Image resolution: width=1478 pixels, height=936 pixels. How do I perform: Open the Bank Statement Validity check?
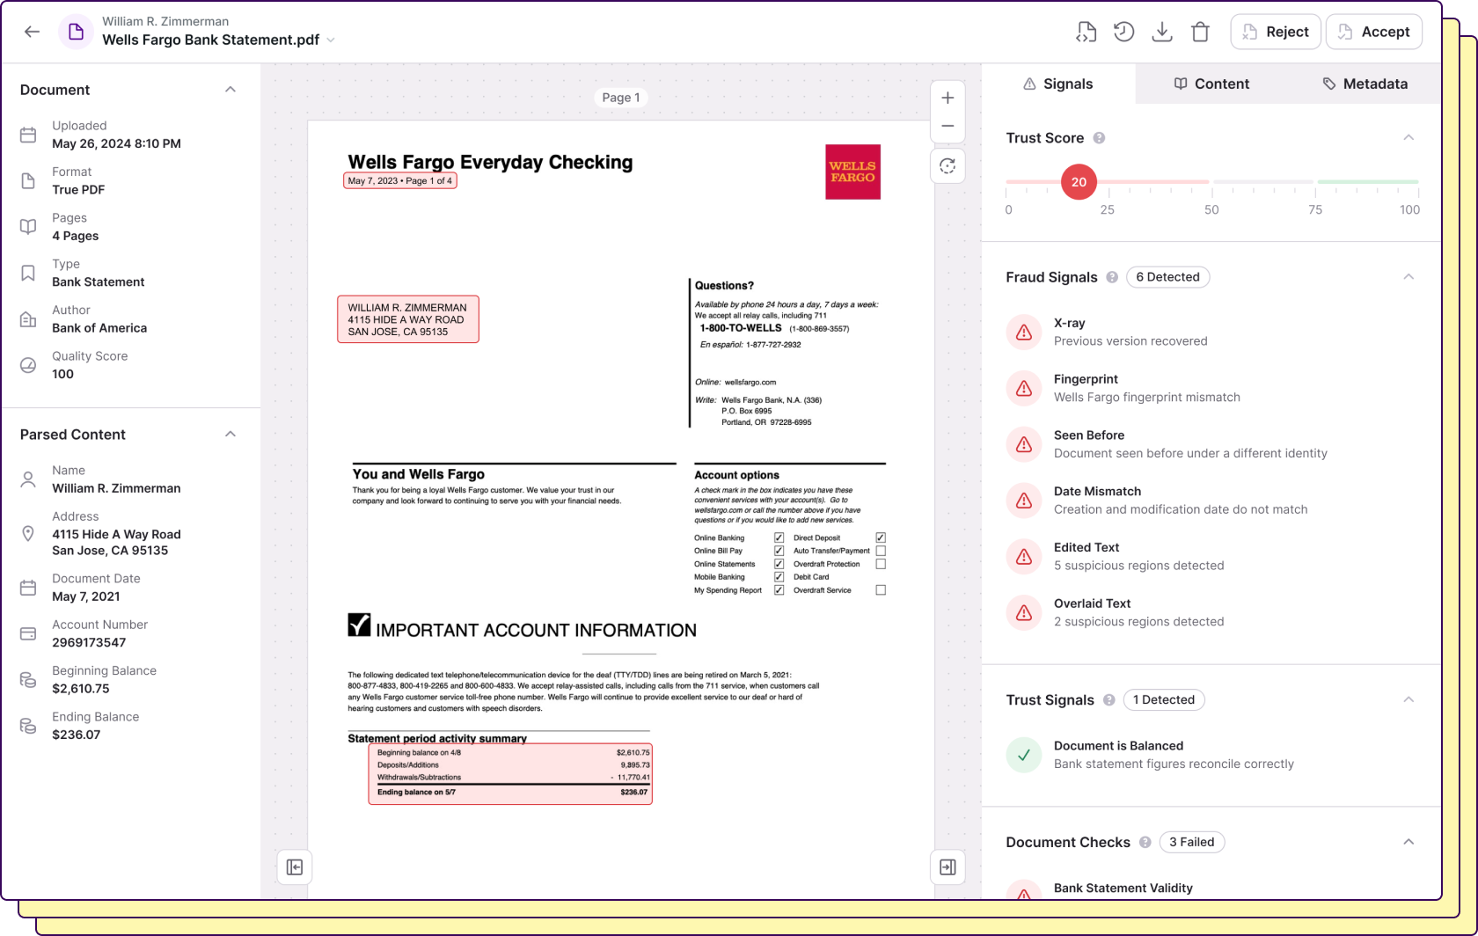[x=1123, y=888]
